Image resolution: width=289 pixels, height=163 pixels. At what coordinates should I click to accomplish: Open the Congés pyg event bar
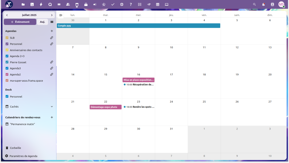(138, 26)
